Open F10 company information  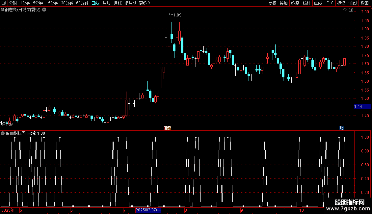(x=330, y=3)
